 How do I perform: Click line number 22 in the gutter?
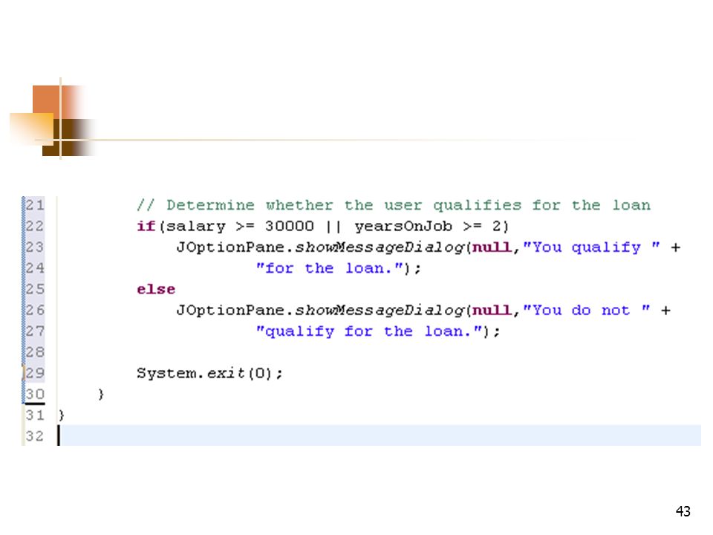click(35, 226)
